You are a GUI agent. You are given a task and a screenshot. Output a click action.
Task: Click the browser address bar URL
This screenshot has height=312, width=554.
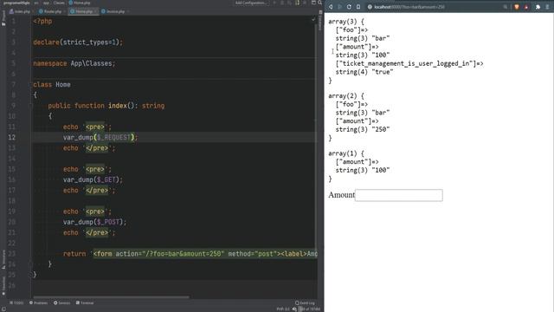409,7
